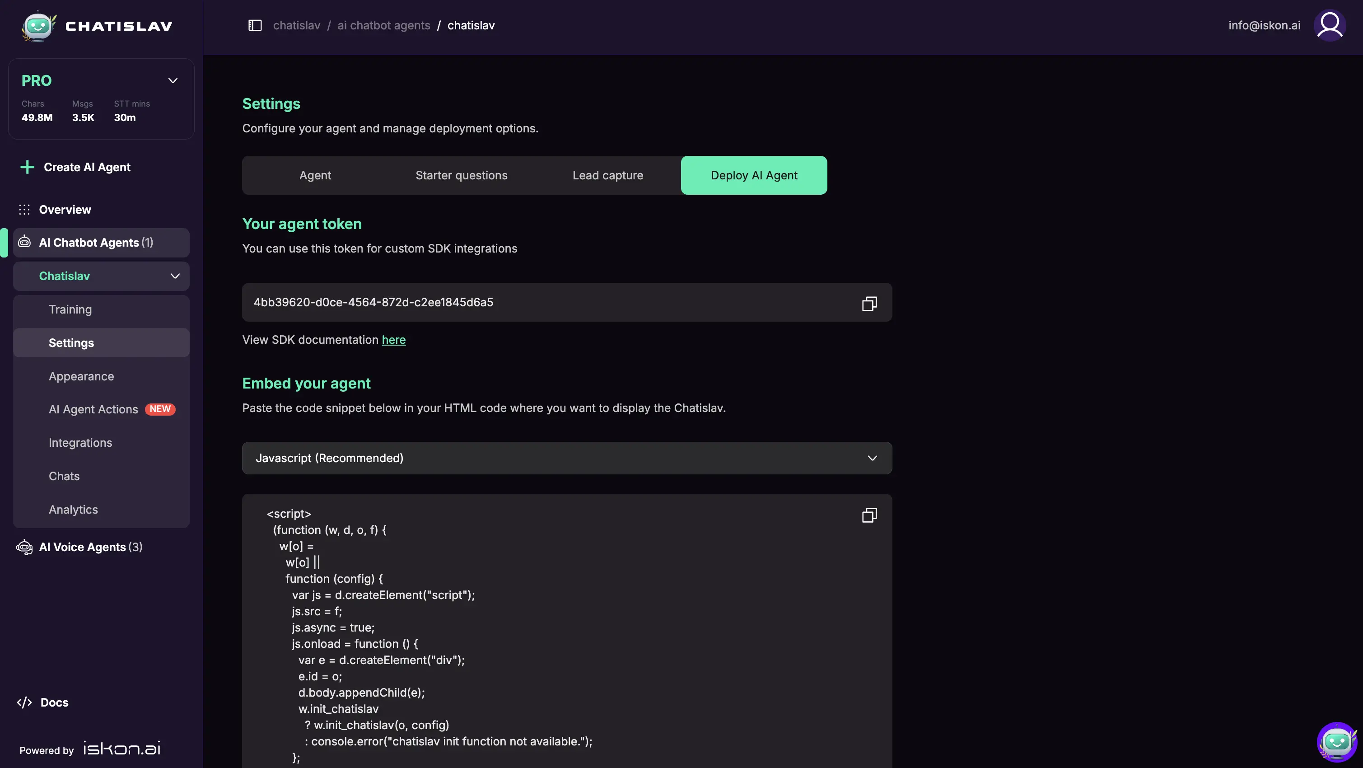Click the Msgs 3.5K value
This screenshot has width=1363, height=768.
click(x=83, y=117)
